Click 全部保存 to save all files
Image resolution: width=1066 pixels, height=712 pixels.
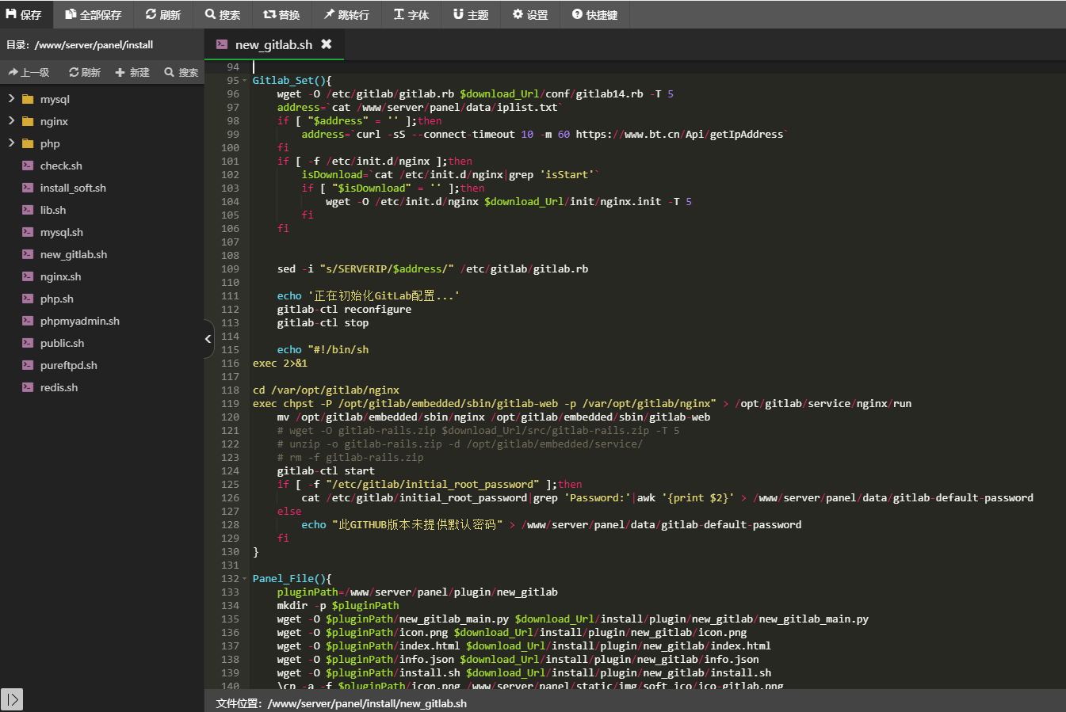coord(94,14)
